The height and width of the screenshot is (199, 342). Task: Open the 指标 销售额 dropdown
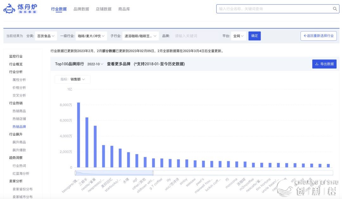(73, 79)
